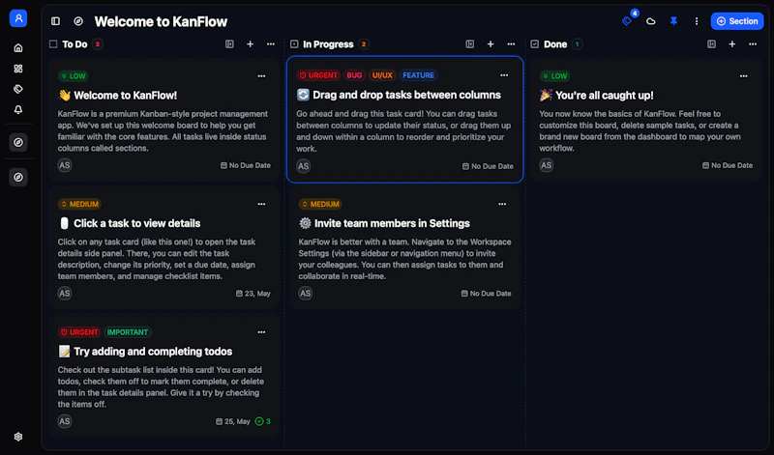
Task: Click AS avatar on Try adding todos card
Action: (x=65, y=421)
